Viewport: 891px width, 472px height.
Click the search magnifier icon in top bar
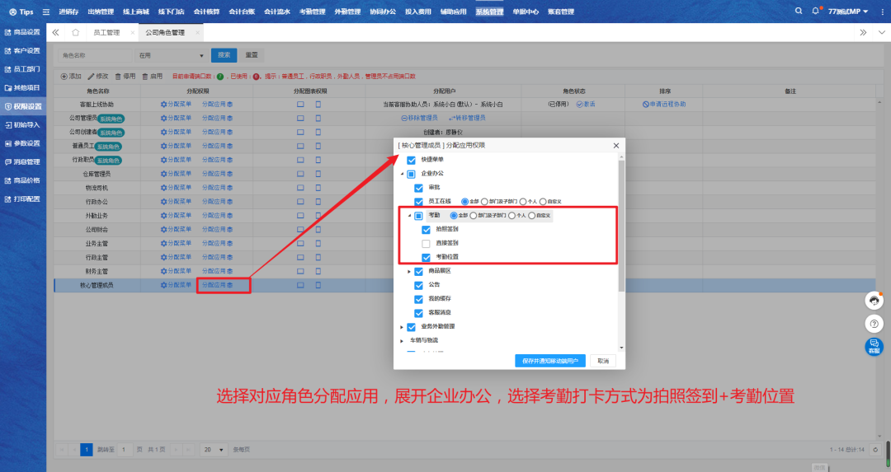tap(798, 12)
